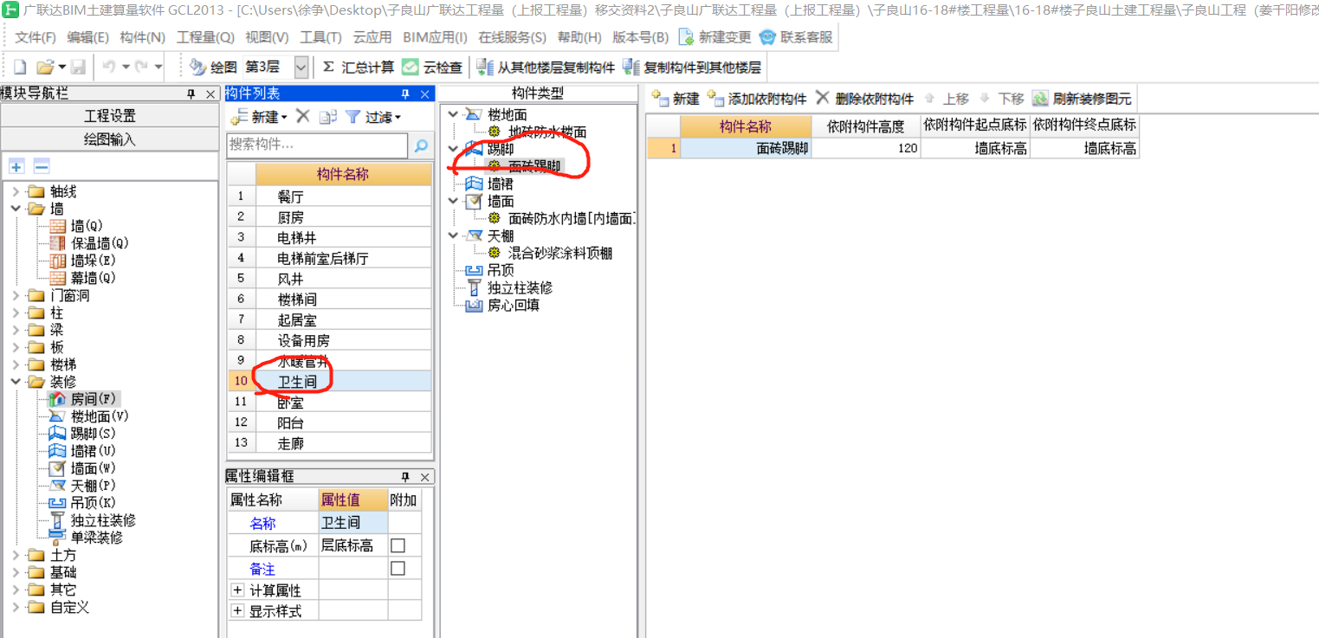Screen dimensions: 1319x638
Task: Close the 构件列表 panel
Action: (x=424, y=93)
